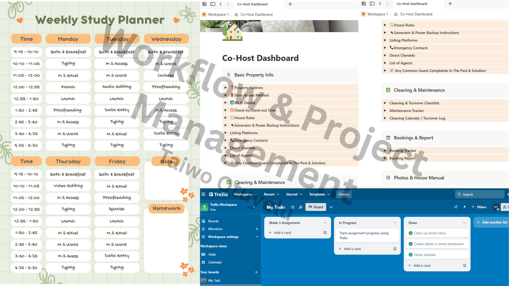This screenshot has height=286, width=509.
Task: Click the Notion logo in the right window
Action: [x=364, y=4]
